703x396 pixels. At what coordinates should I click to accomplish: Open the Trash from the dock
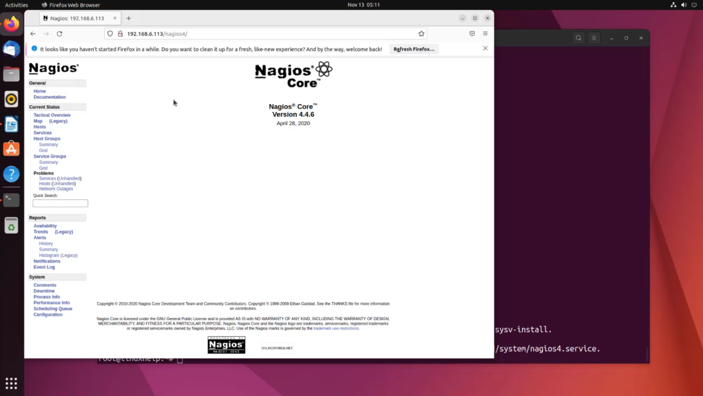(11, 226)
